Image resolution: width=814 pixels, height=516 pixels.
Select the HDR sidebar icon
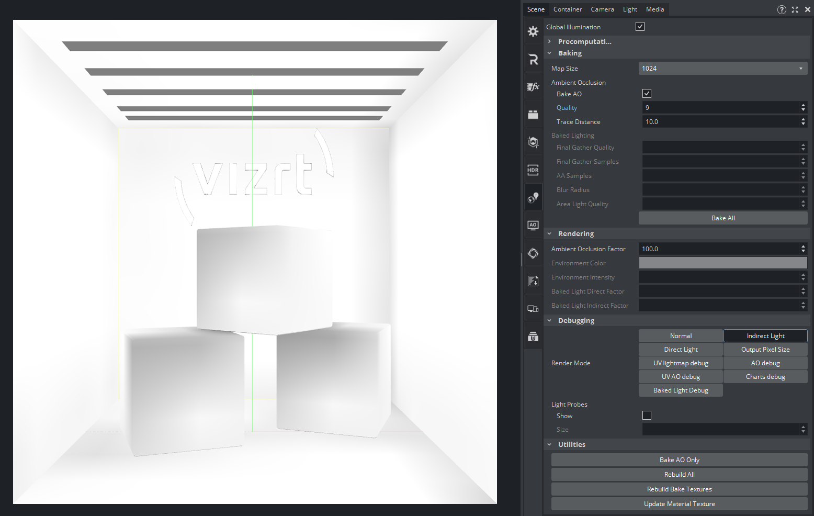tap(533, 170)
